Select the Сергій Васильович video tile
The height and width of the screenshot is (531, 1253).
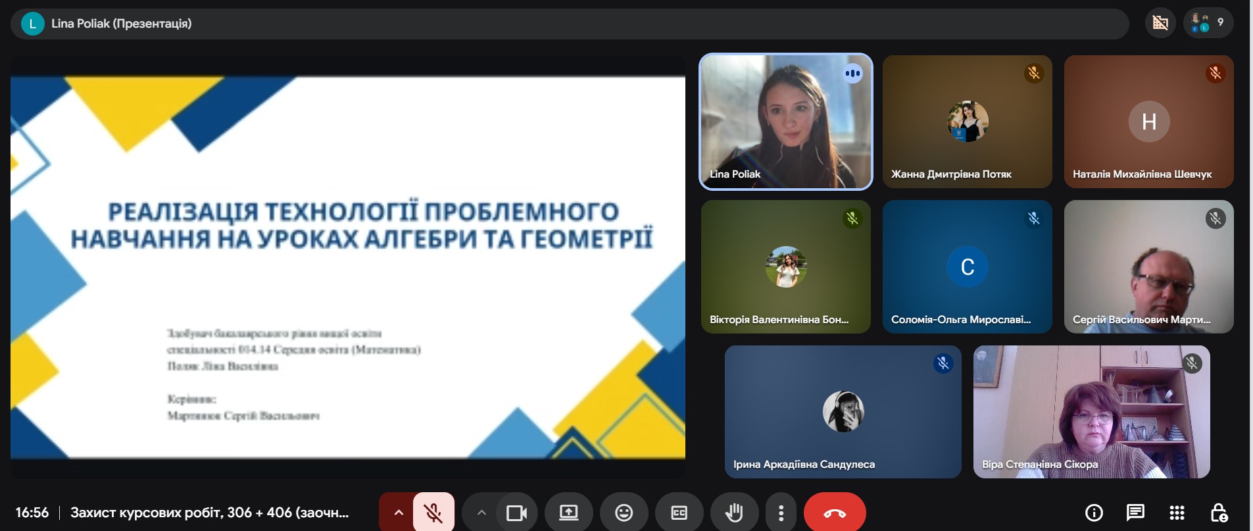(1148, 266)
